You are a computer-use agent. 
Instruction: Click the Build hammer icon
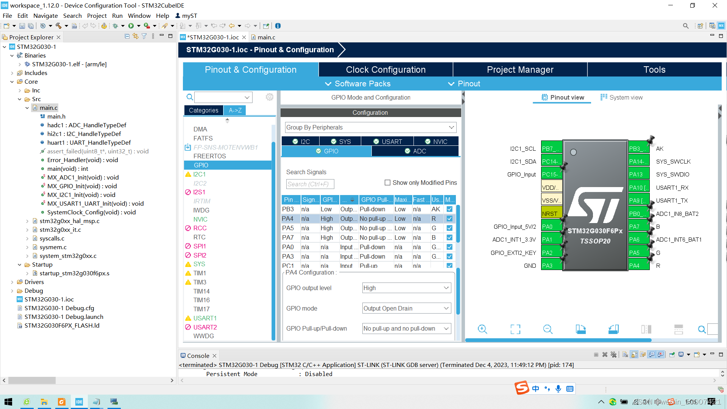pos(58,26)
